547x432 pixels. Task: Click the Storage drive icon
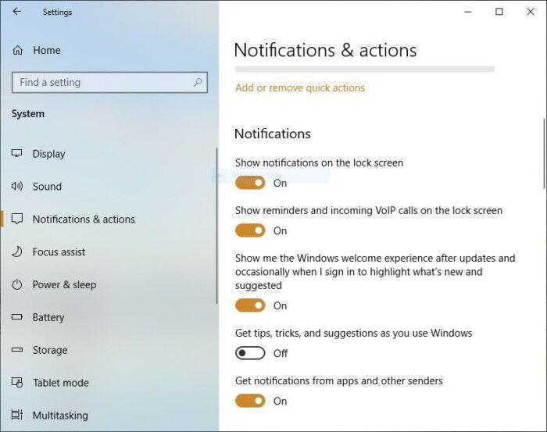16,350
